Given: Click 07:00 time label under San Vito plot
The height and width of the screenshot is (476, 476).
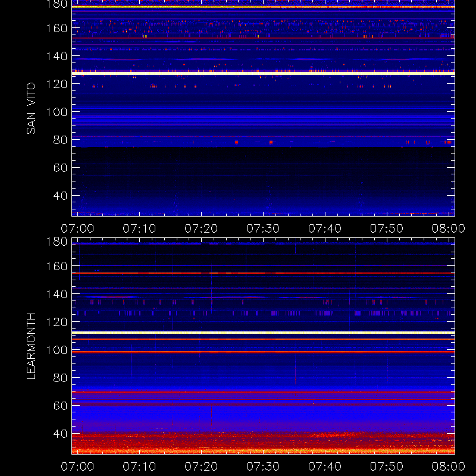Looking at the screenshot, I should point(77,228).
